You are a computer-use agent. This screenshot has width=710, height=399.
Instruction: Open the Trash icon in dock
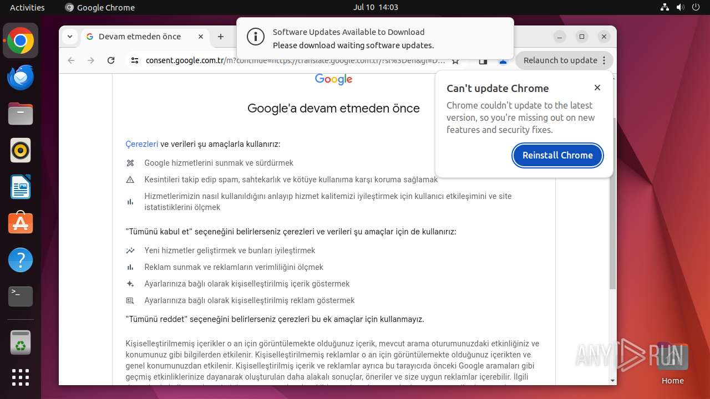coord(21,342)
